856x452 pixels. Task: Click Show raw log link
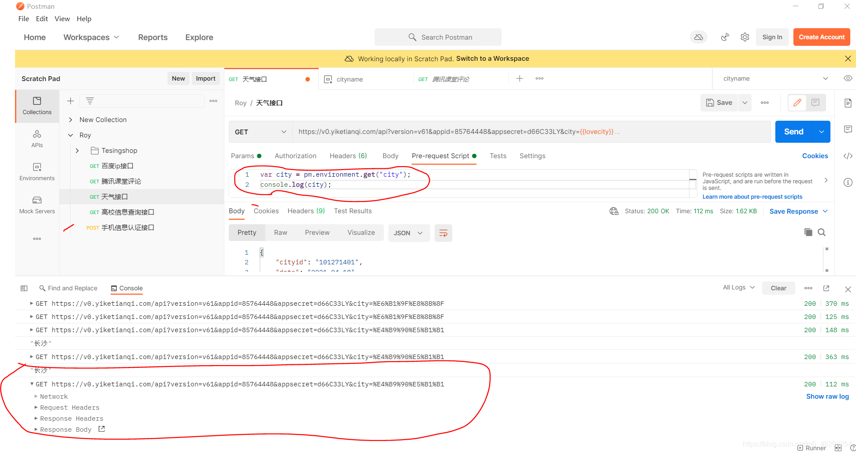point(827,396)
